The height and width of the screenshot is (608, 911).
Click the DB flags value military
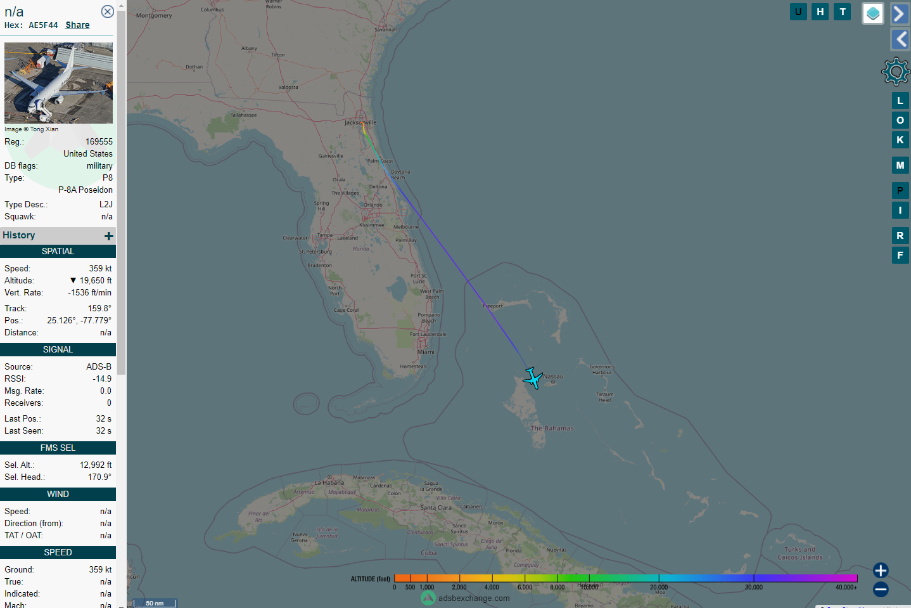click(99, 165)
